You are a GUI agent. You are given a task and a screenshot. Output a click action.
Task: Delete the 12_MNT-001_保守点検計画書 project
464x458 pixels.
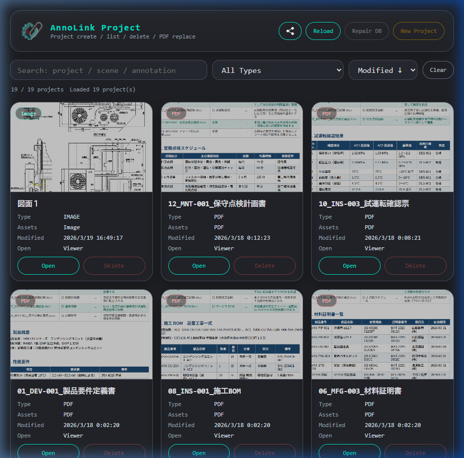265,266
